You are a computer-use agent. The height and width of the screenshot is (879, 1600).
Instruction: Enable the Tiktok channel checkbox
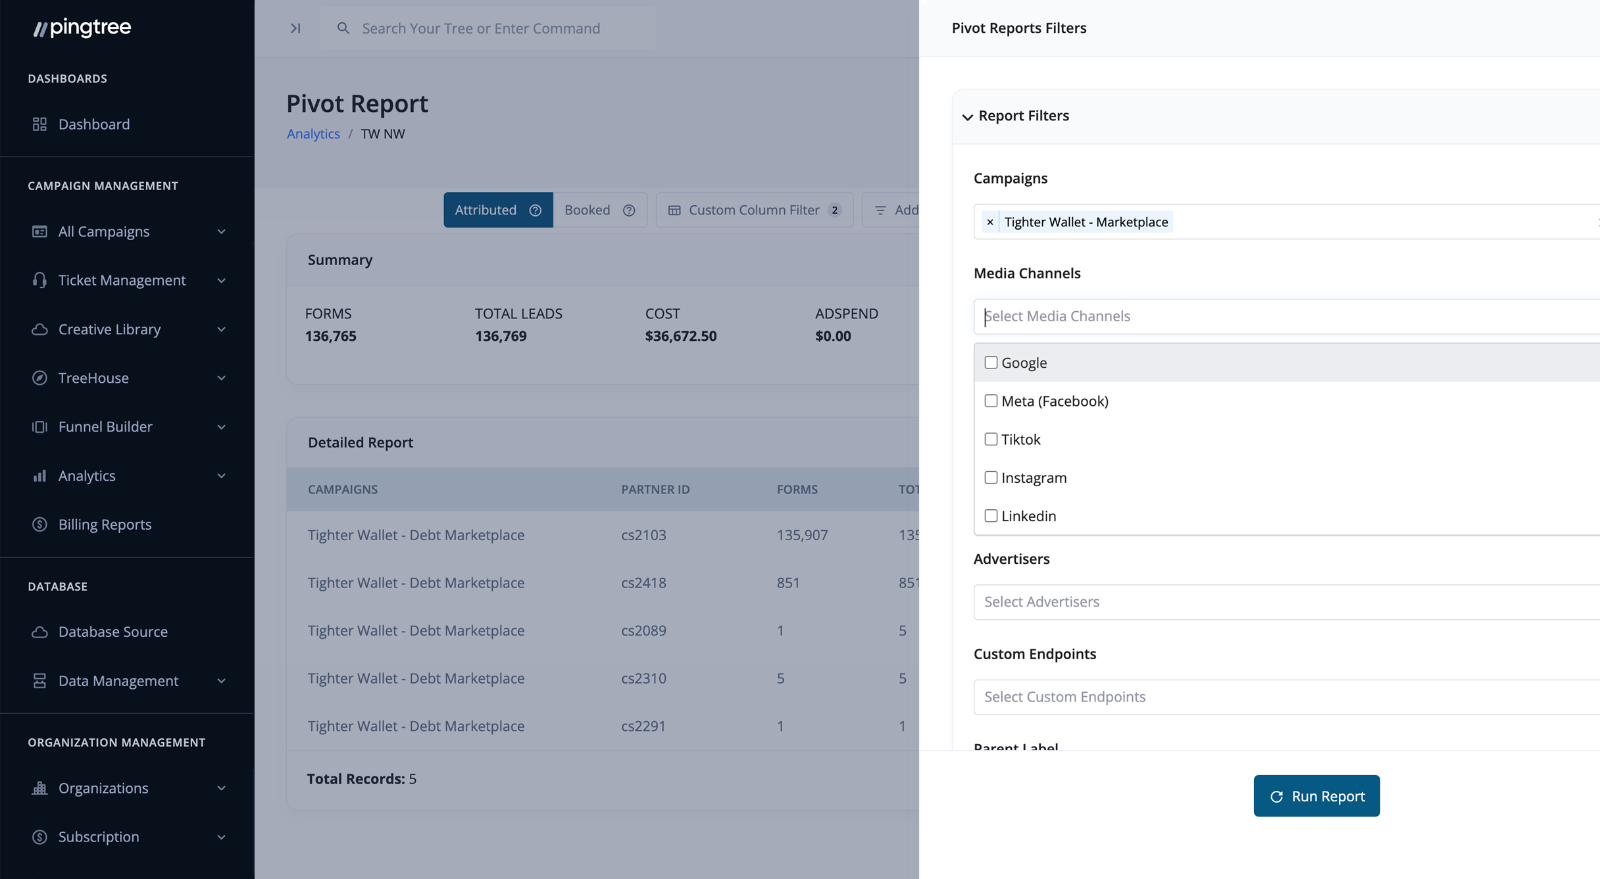(991, 439)
